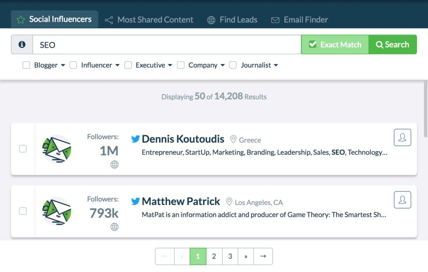Go to results page 3
This screenshot has width=428, height=272.
(230, 257)
